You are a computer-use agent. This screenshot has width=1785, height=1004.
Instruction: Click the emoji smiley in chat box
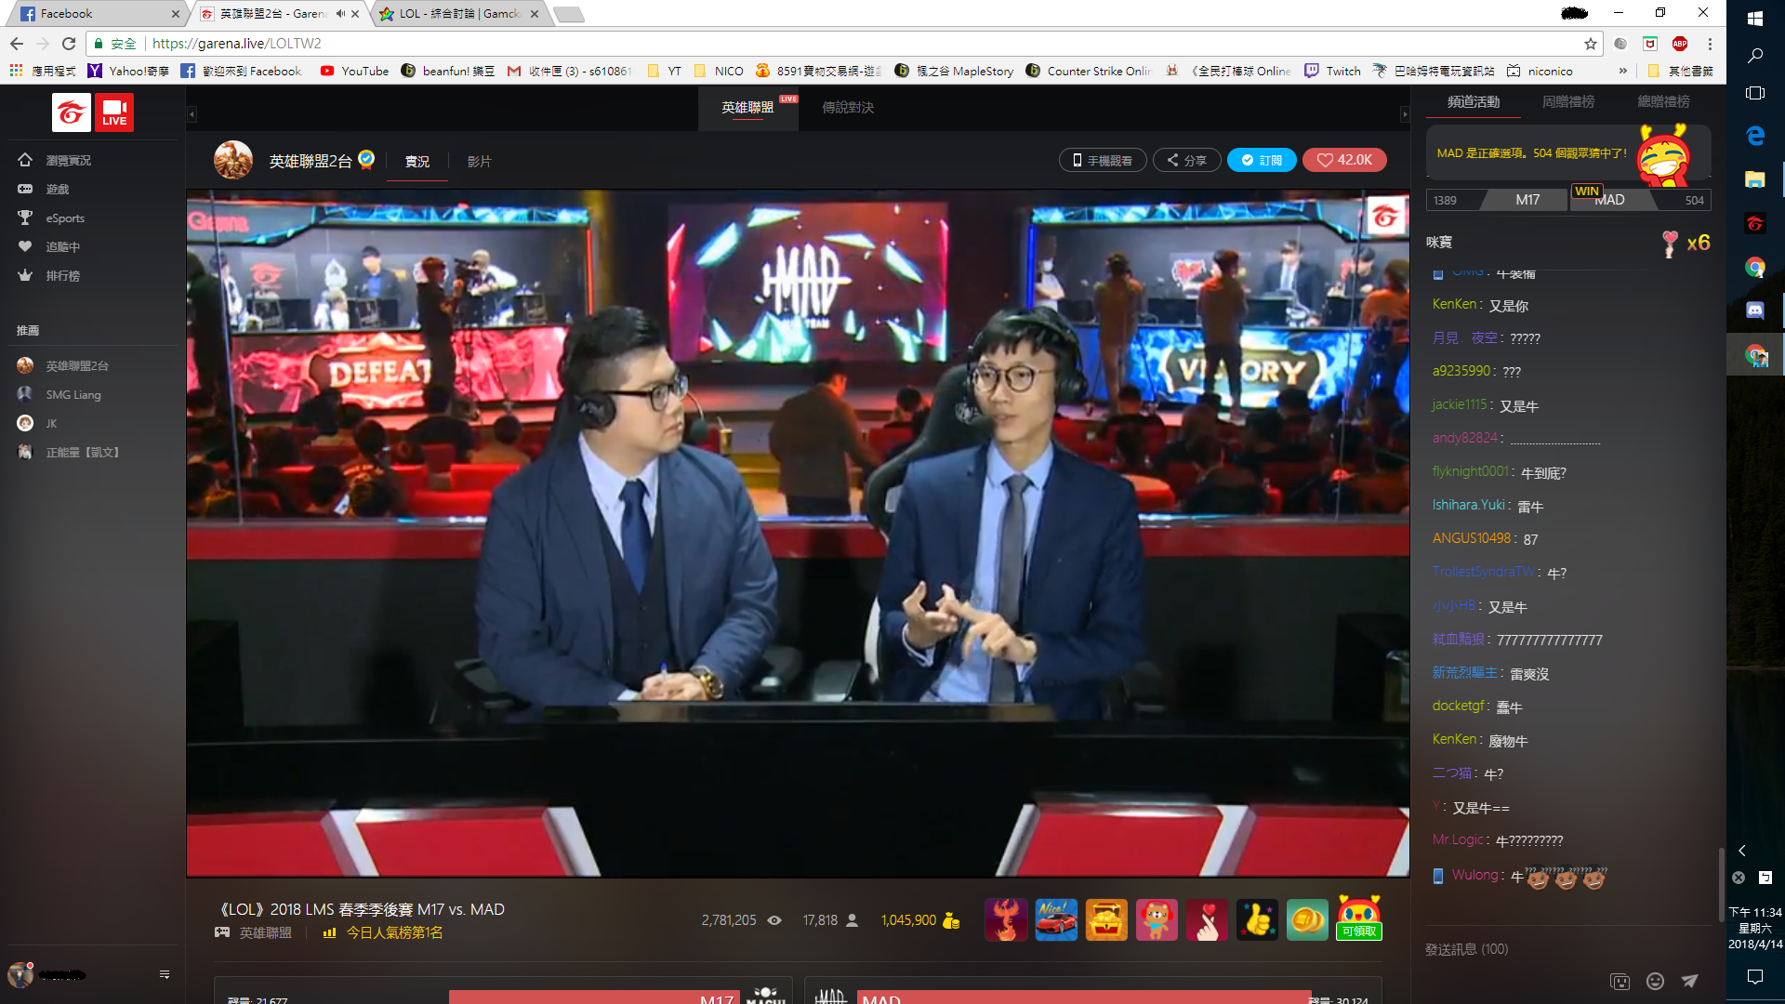pyautogui.click(x=1655, y=981)
